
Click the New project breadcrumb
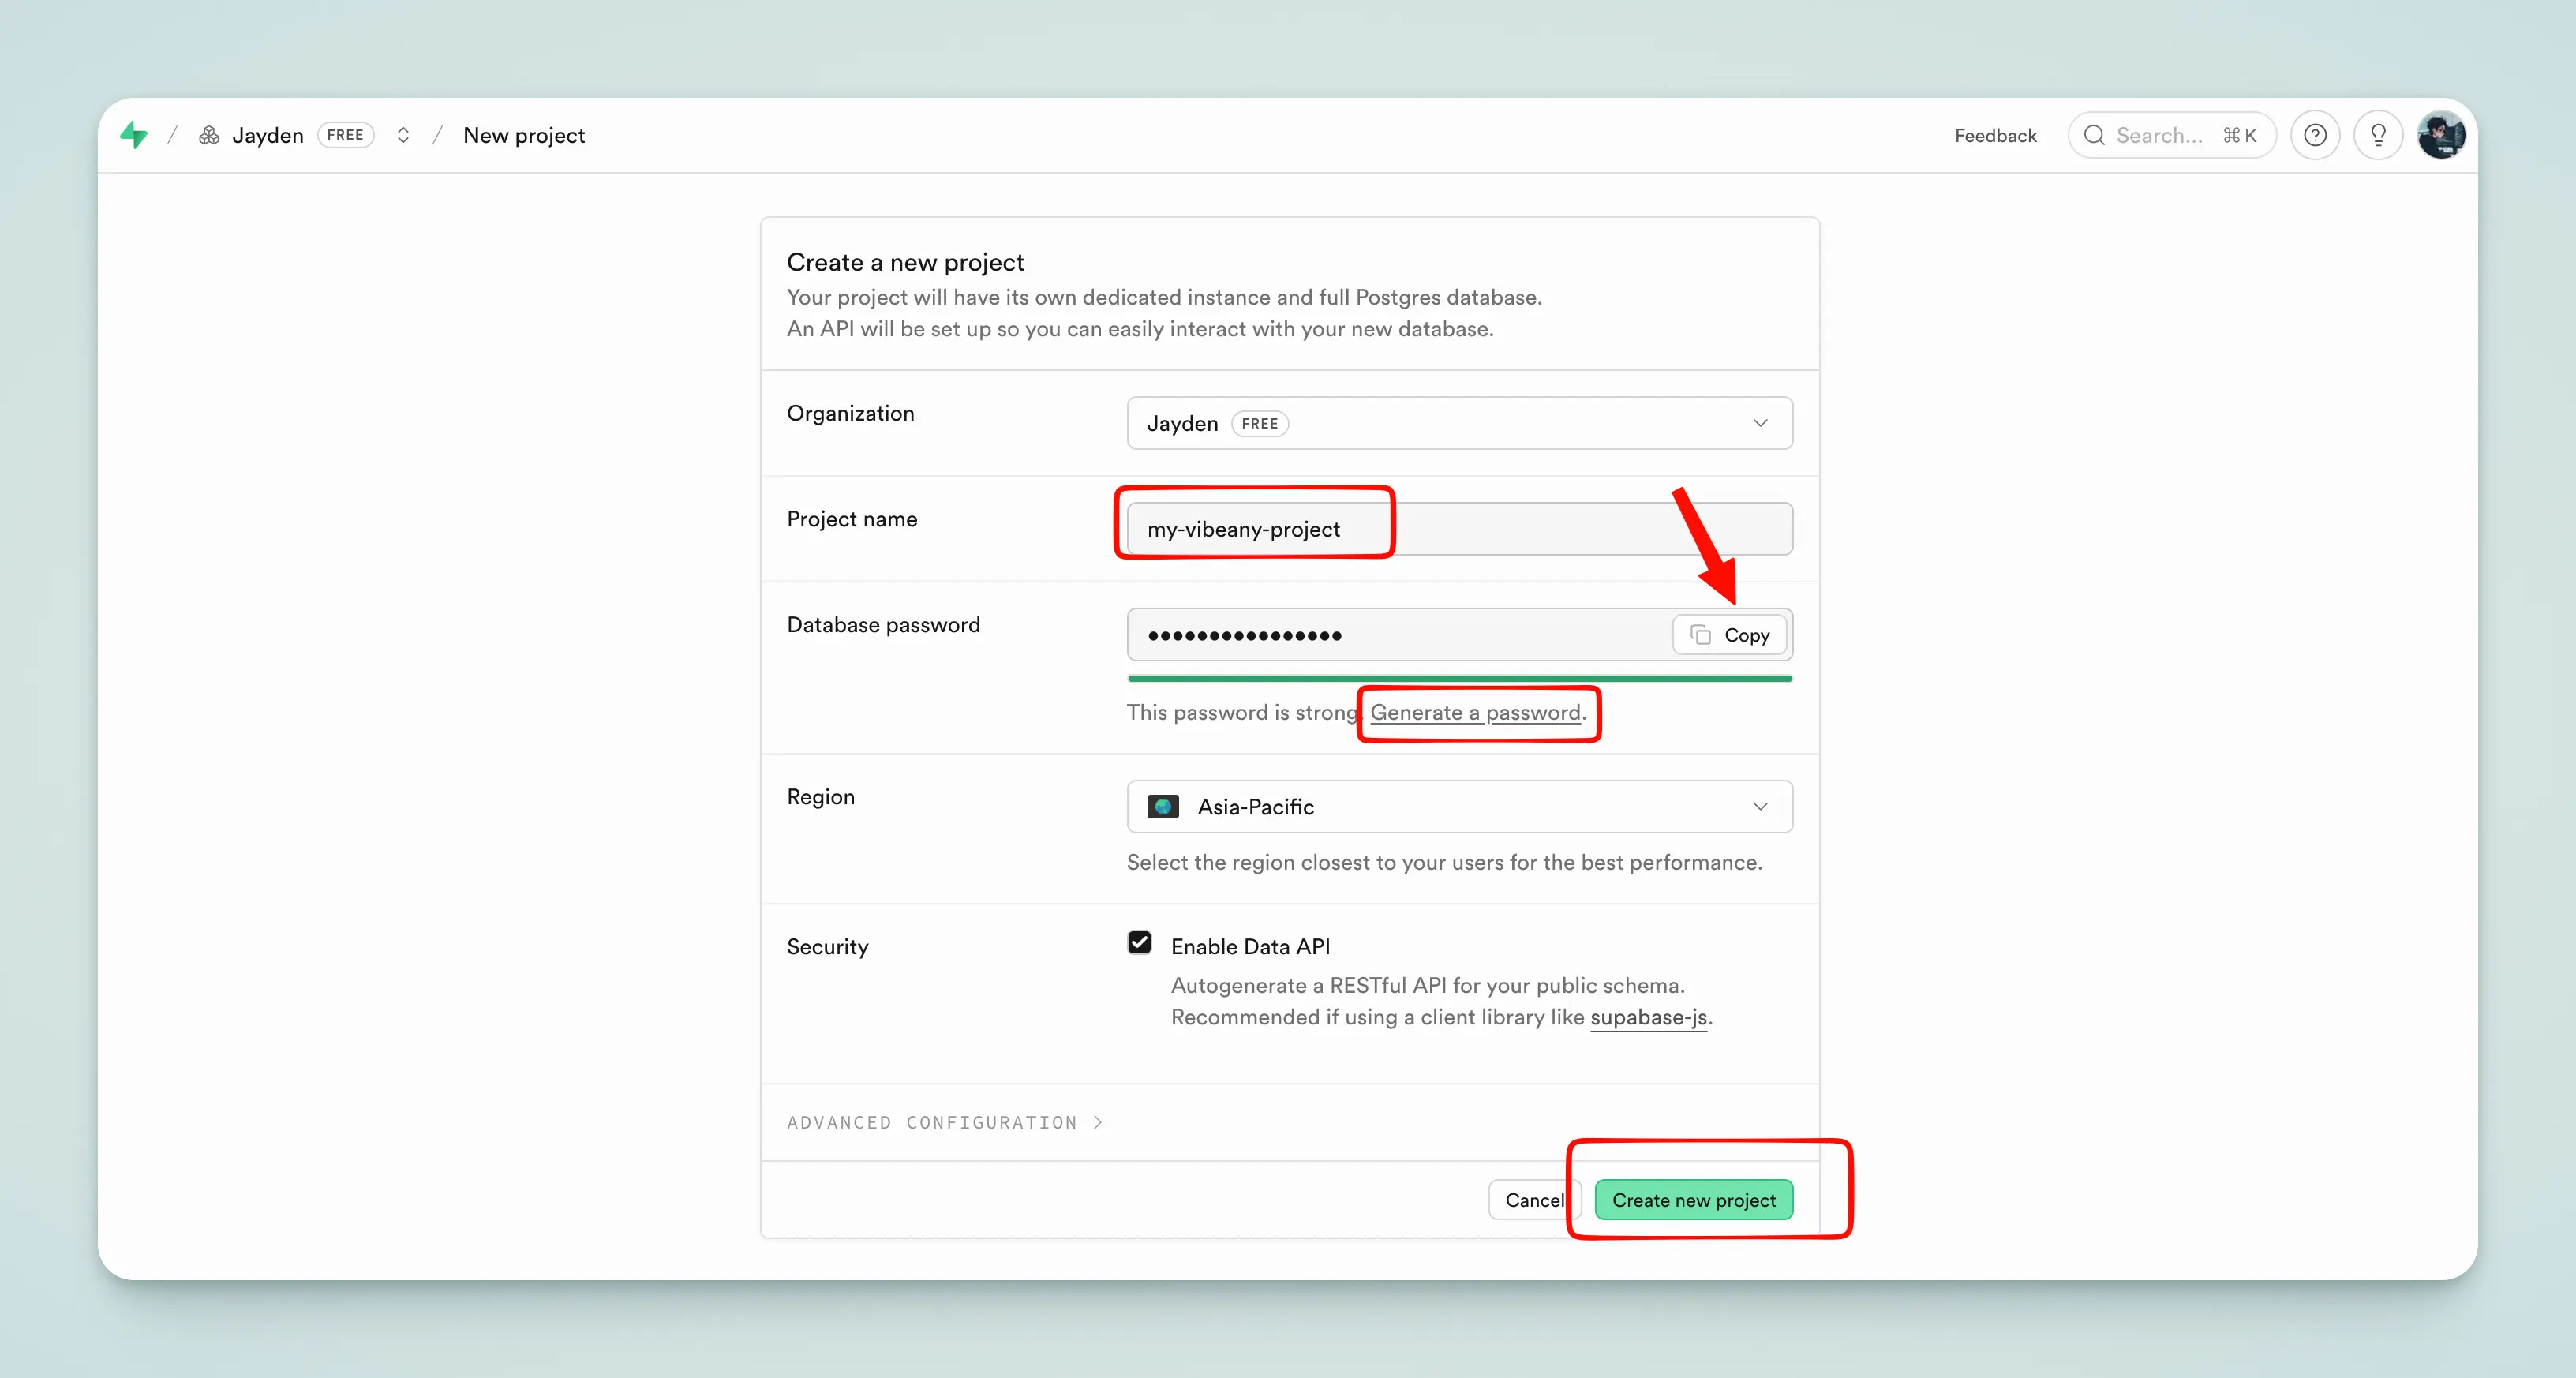pyautogui.click(x=524, y=135)
